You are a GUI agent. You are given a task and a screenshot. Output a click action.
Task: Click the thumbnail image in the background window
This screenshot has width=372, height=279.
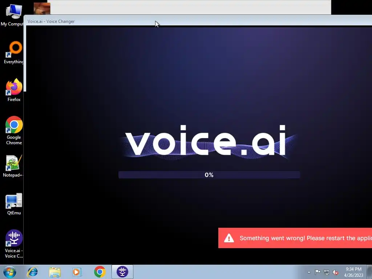[42, 9]
